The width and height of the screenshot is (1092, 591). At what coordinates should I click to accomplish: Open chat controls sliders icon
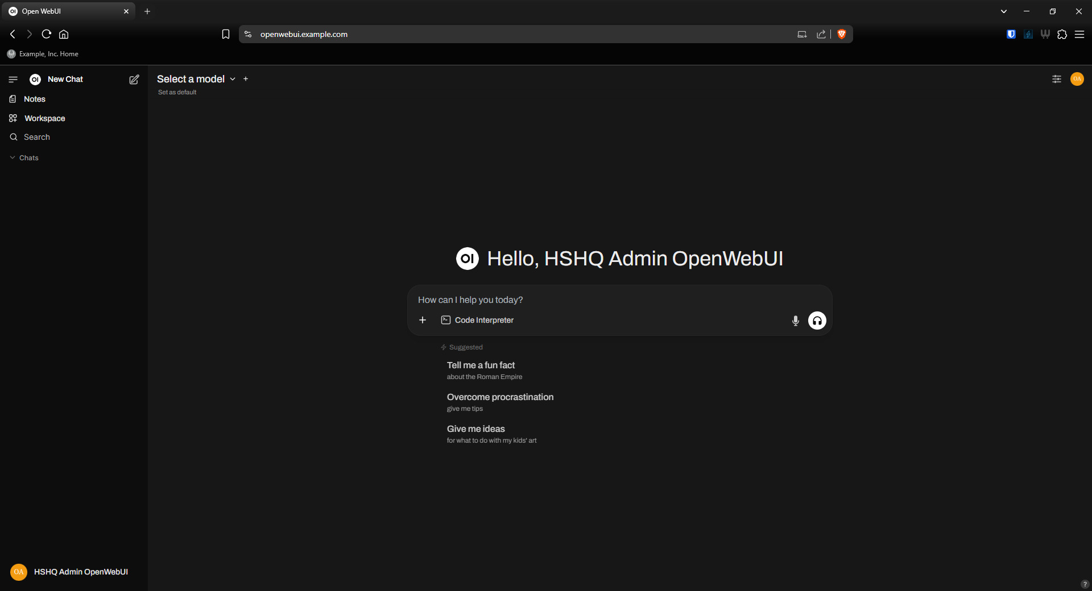1057,79
